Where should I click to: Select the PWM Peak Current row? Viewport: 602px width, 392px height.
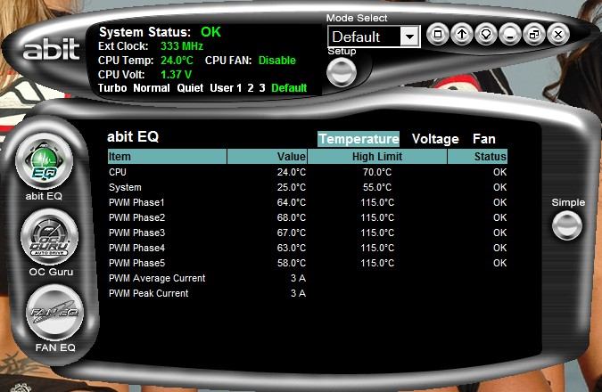(x=308, y=293)
